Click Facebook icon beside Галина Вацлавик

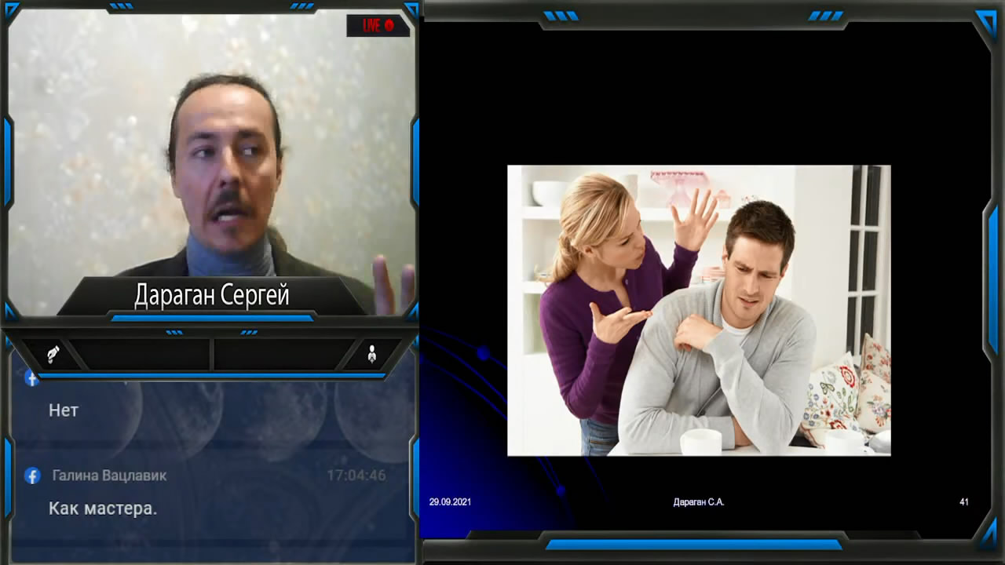[32, 476]
